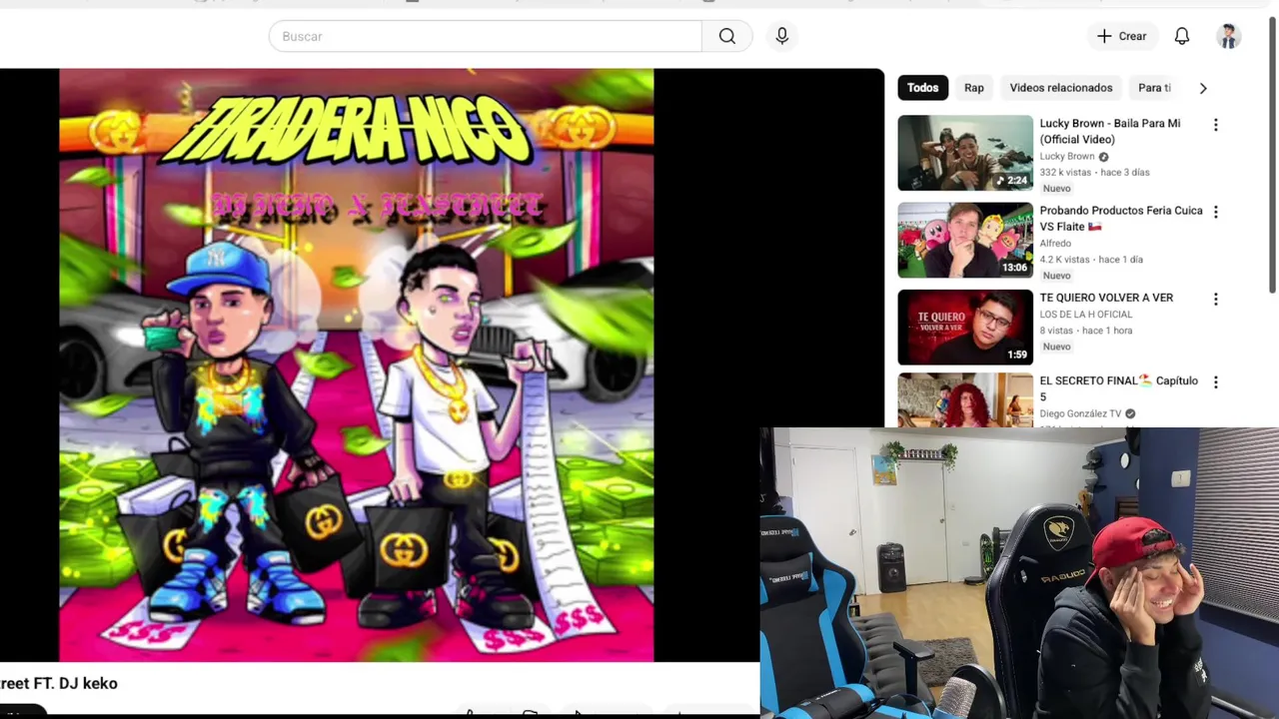Go to Alfredo channel
The height and width of the screenshot is (719, 1279).
[1055, 243]
